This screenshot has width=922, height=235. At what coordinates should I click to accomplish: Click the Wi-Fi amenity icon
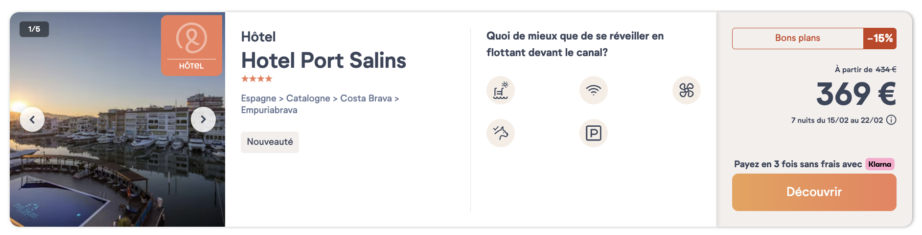(593, 90)
